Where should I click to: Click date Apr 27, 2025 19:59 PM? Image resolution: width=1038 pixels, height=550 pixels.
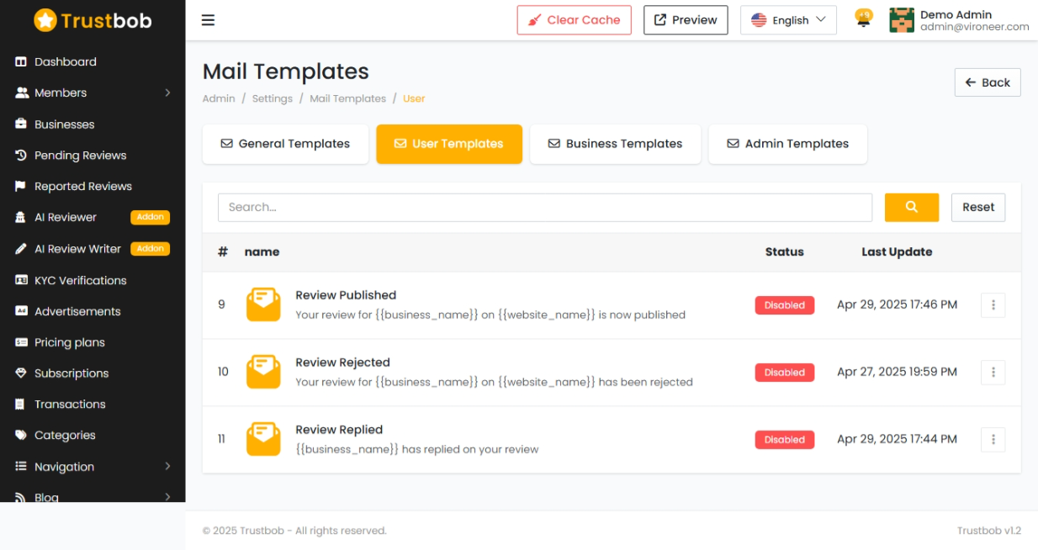pyautogui.click(x=897, y=372)
